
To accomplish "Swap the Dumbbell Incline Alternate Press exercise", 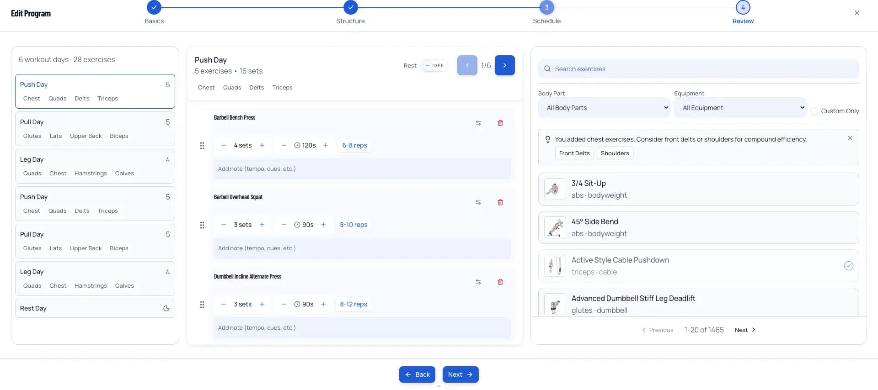I will point(478,282).
